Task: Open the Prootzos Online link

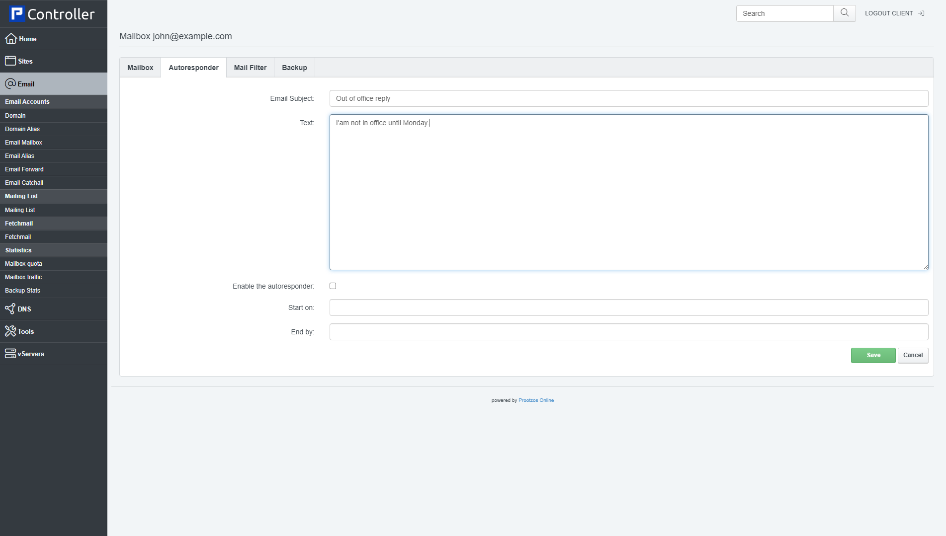Action: point(536,400)
